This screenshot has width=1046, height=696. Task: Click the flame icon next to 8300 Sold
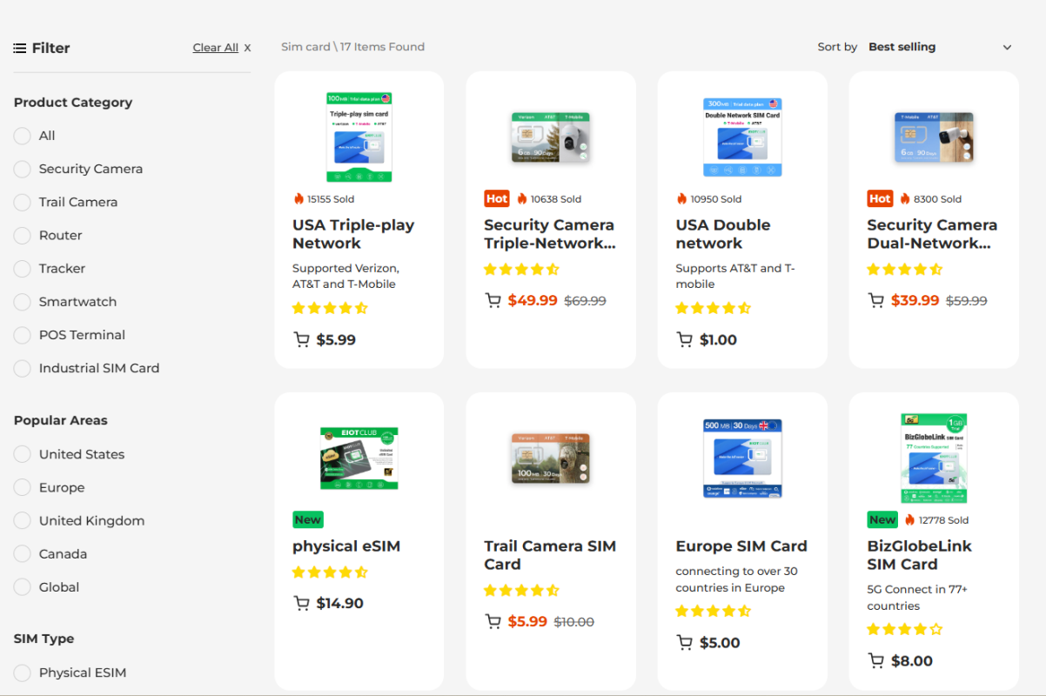(x=905, y=198)
